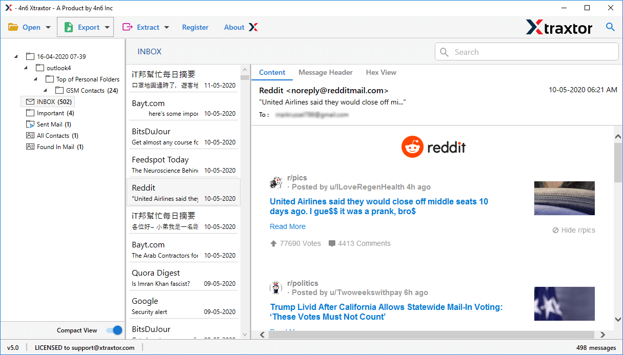The image size is (623, 355).
Task: Collapse the Top of Personal Folders node
Action: click(x=35, y=79)
